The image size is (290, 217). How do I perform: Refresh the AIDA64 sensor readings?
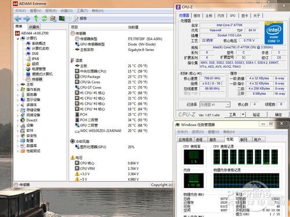[x=45, y=19]
